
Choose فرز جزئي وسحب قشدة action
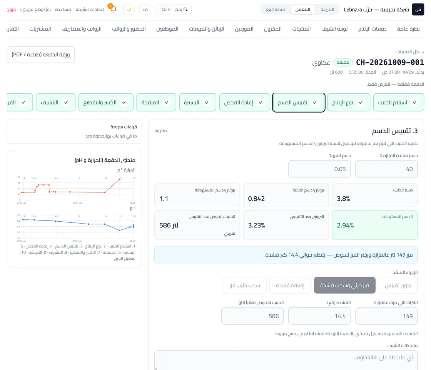tap(344, 285)
